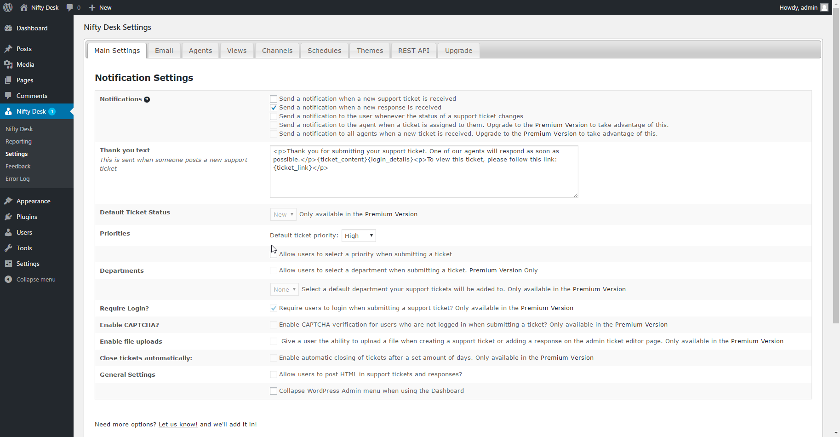Toggle file uploads ability checkbox
This screenshot has height=437, width=840.
click(274, 341)
